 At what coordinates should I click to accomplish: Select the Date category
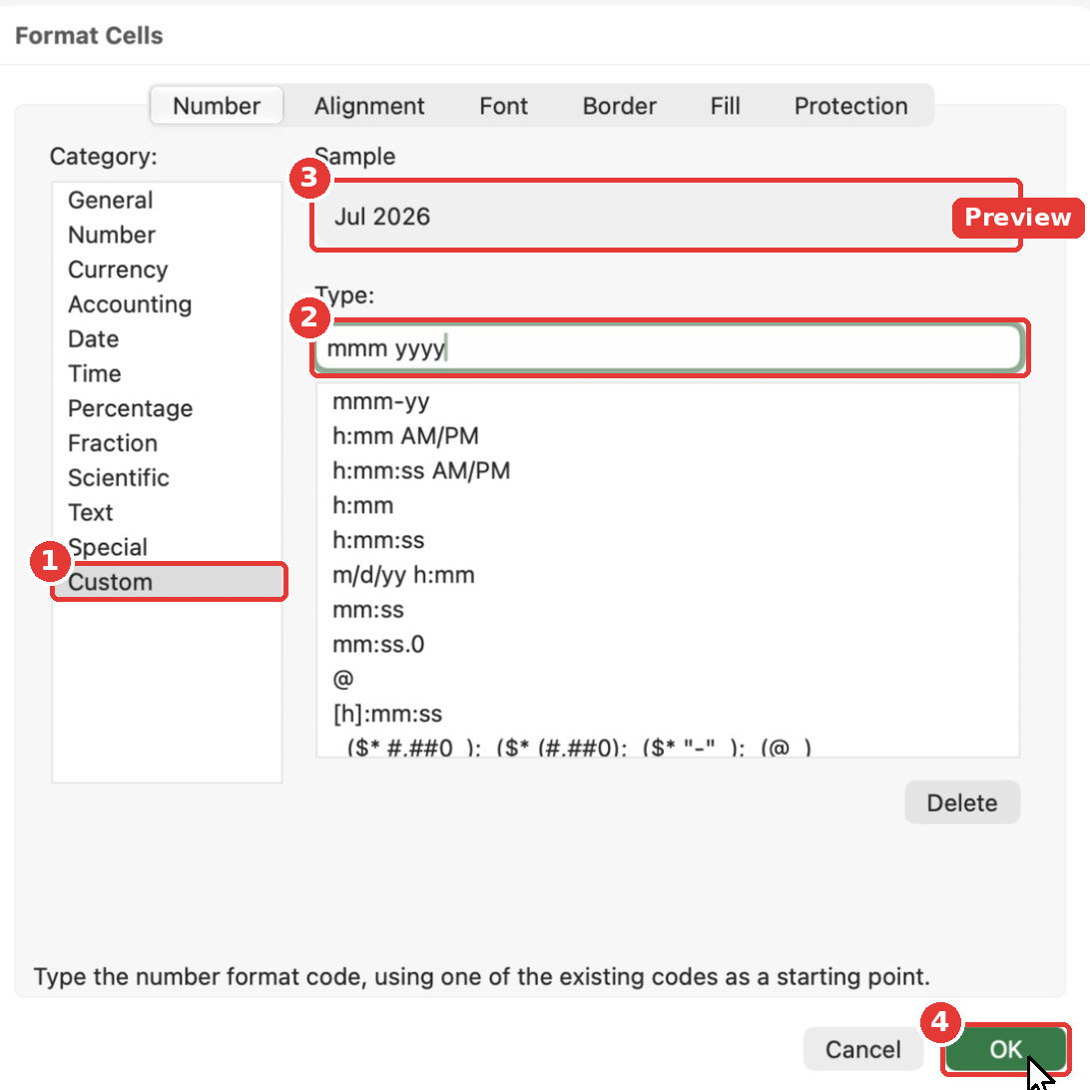pos(167,339)
